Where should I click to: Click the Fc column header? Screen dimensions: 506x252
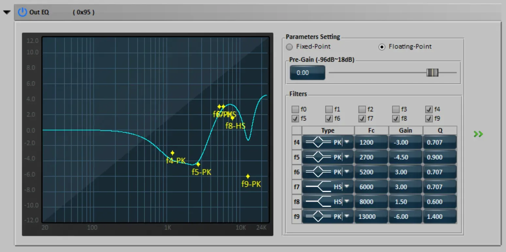point(372,130)
